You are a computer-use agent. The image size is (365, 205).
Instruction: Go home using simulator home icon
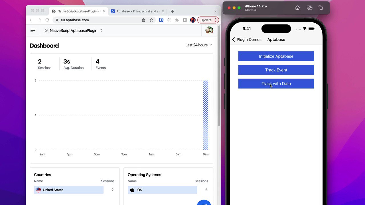click(x=297, y=8)
